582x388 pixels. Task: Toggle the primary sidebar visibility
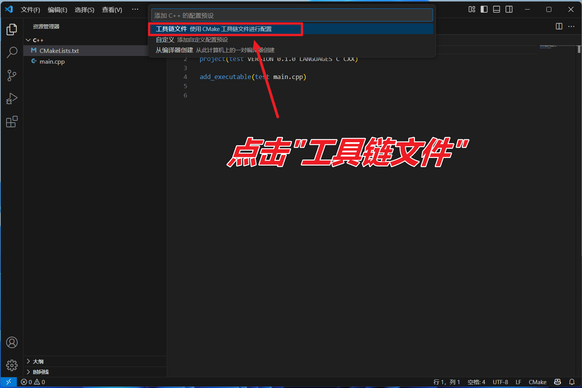click(x=484, y=10)
